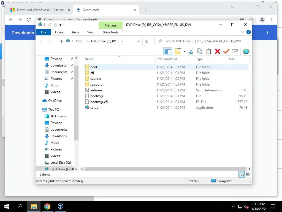The width and height of the screenshot is (282, 212).
Task: Click the Chrome profile avatar icon
Action: [x=262, y=20]
